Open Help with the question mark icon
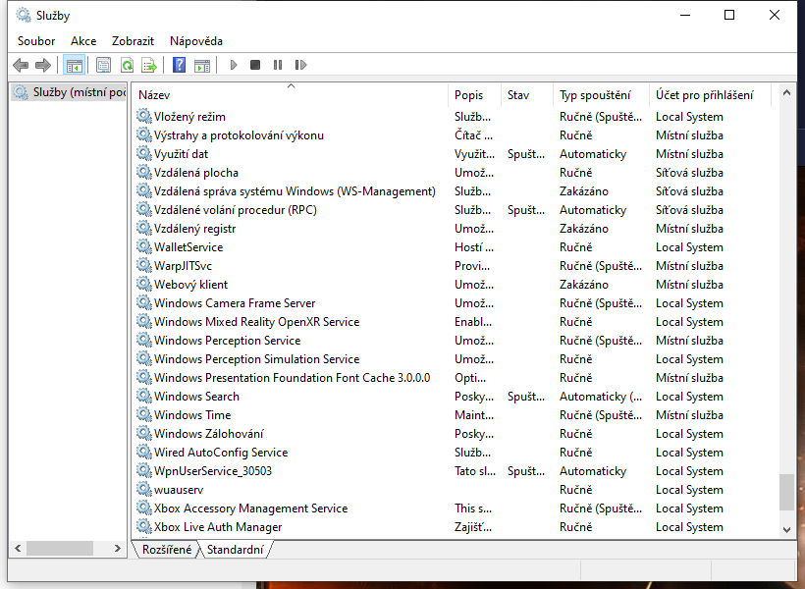 pos(180,65)
